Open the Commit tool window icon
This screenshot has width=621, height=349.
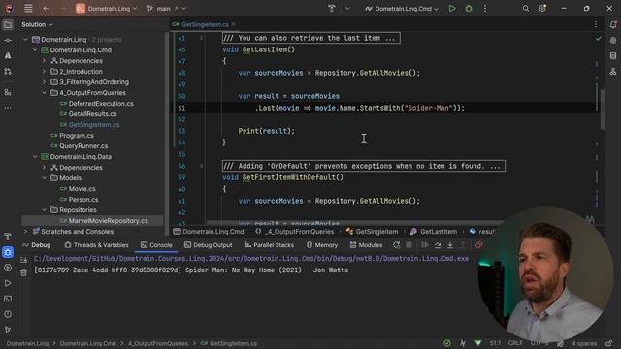(x=8, y=41)
